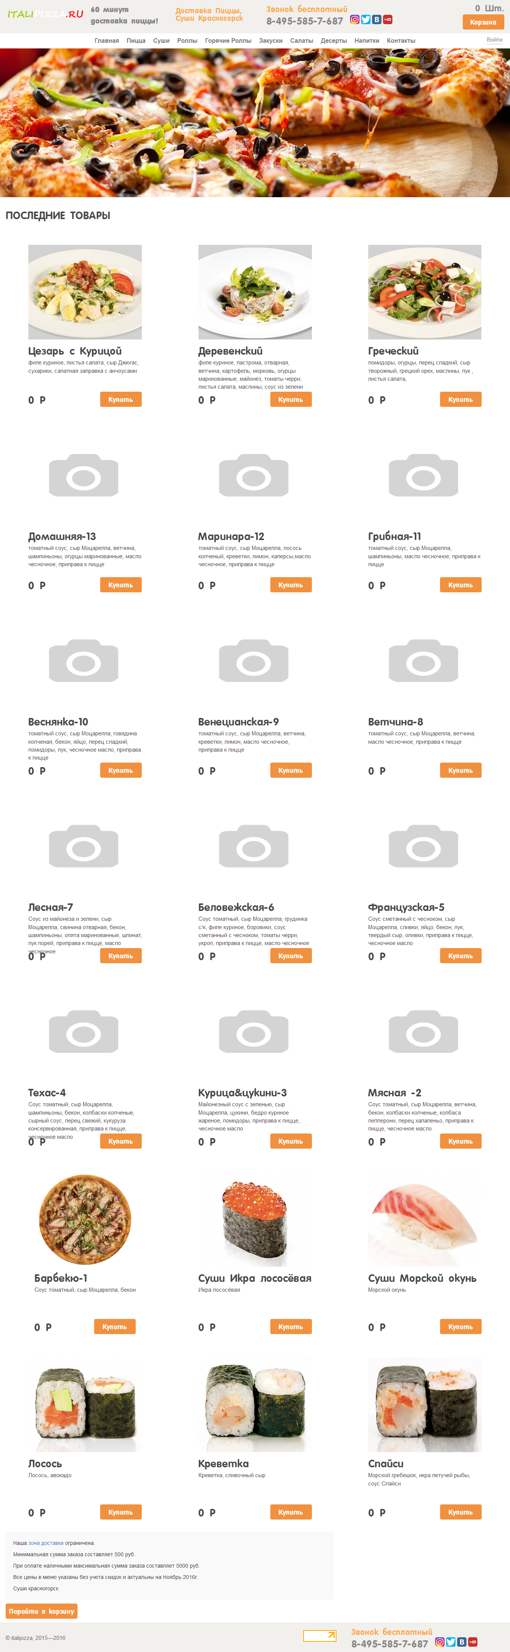The width and height of the screenshot is (510, 1652).
Task: Open the YouTube icon in the header
Action: pyautogui.click(x=388, y=19)
